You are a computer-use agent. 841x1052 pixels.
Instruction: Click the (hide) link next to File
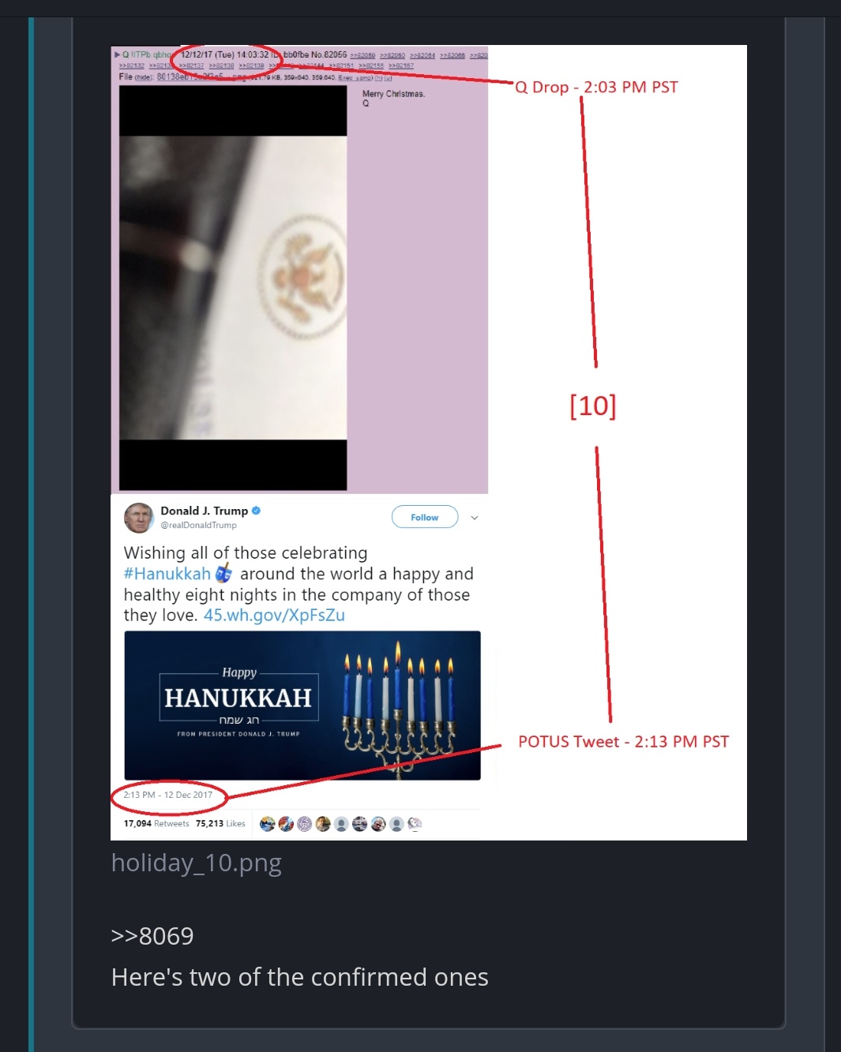click(143, 77)
